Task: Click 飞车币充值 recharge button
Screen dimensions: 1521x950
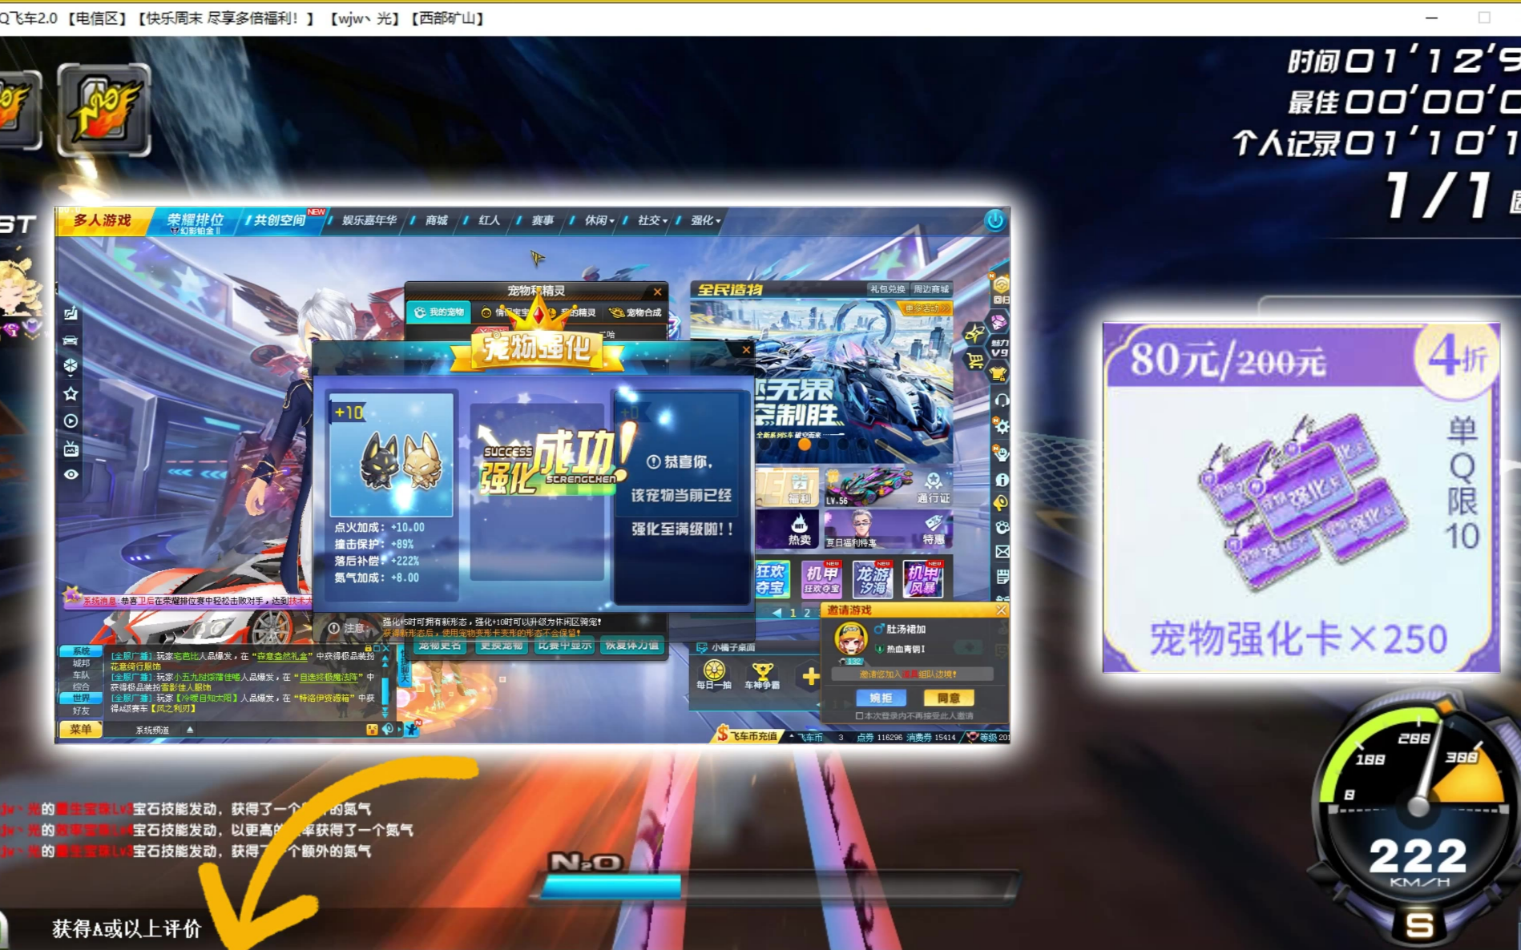Action: point(747,735)
